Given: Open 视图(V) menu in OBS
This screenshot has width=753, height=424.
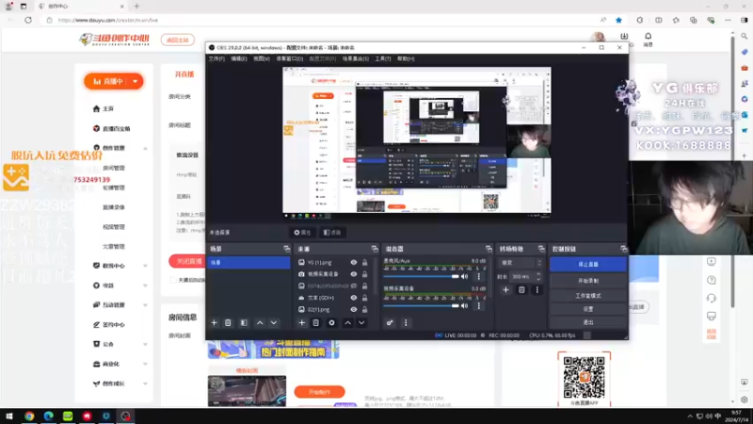Looking at the screenshot, I should (262, 58).
